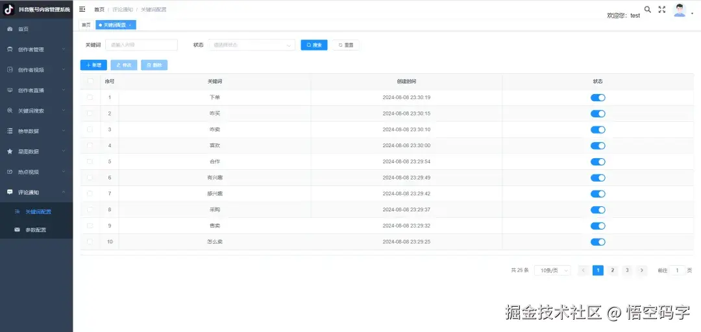Expand 创作者管理 using its chevron

point(64,49)
